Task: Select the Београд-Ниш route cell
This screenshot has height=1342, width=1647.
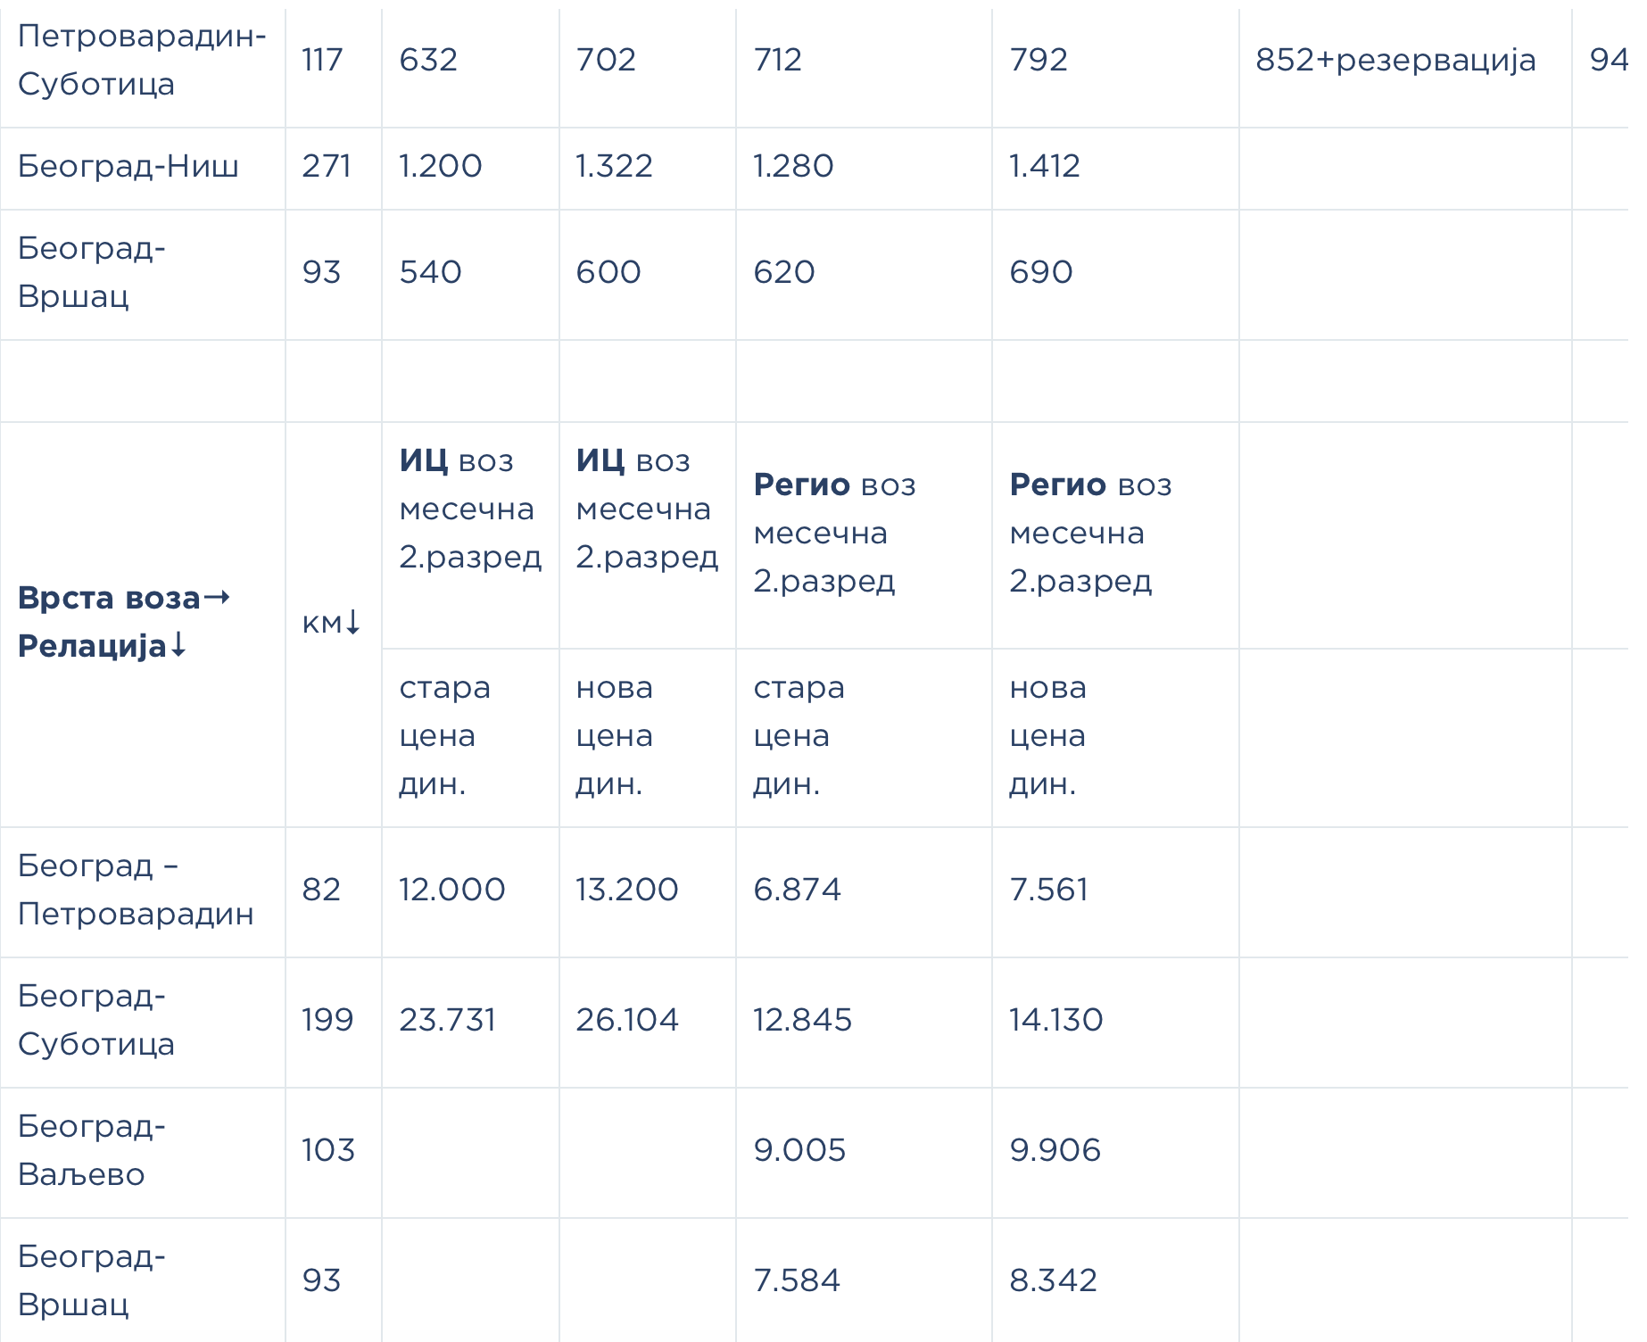Action: tap(143, 168)
